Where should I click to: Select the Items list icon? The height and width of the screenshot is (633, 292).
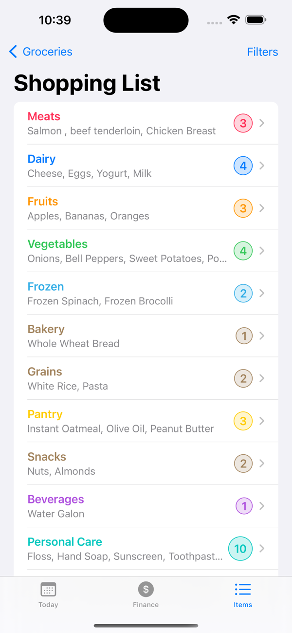[243, 590]
